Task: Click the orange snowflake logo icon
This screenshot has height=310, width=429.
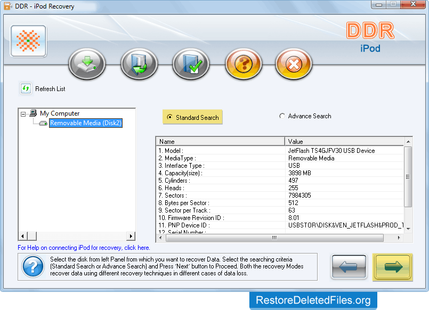Action: pyautogui.click(x=28, y=41)
